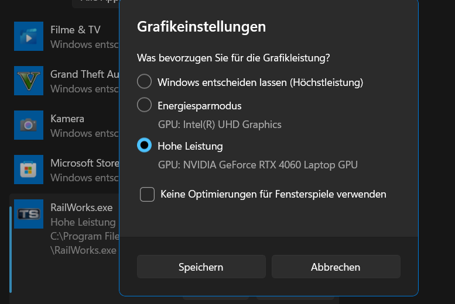Click the RailWorks.exe entry title
Viewport: 455px width, 304px height.
tap(81, 208)
